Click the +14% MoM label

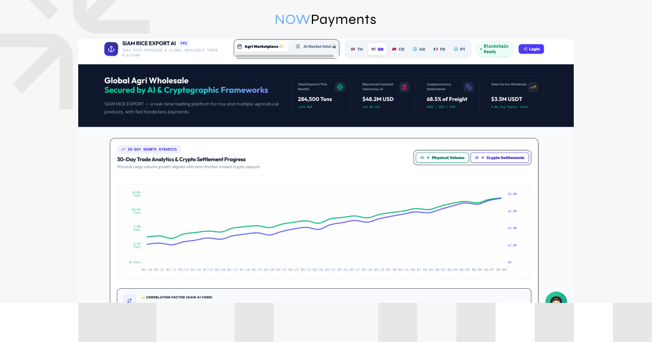pyautogui.click(x=305, y=107)
